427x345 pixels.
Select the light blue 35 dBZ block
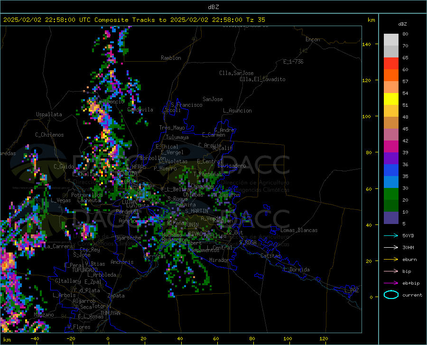[391, 182]
